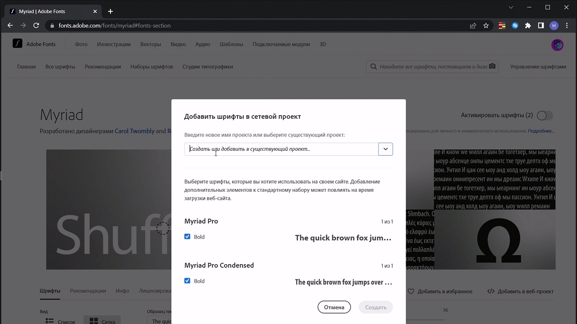Click the blue round extension icon
This screenshot has width=577, height=324.
[x=515, y=26]
